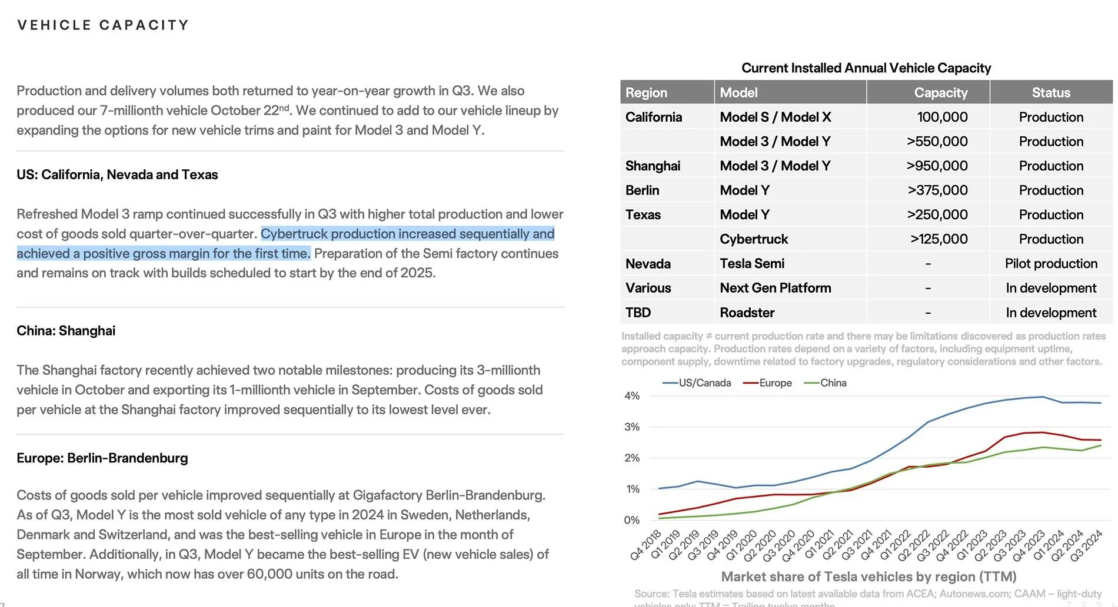Click the 'Pilot production' status cell
The image size is (1118, 607).
pos(1051,264)
